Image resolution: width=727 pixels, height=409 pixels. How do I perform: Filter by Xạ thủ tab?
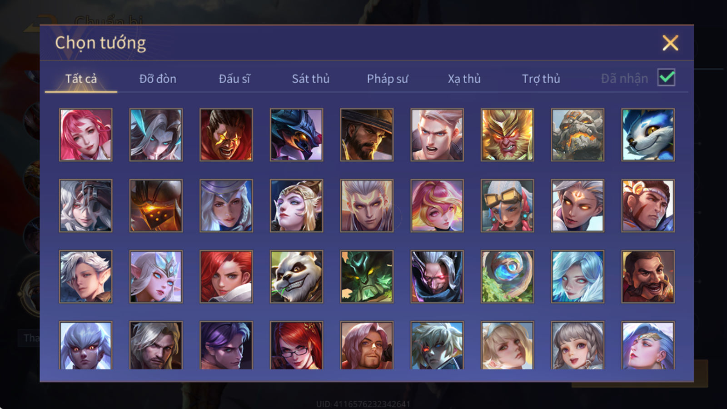[464, 79]
